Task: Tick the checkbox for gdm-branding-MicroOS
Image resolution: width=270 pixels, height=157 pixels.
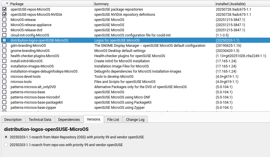Action: pos(4,46)
